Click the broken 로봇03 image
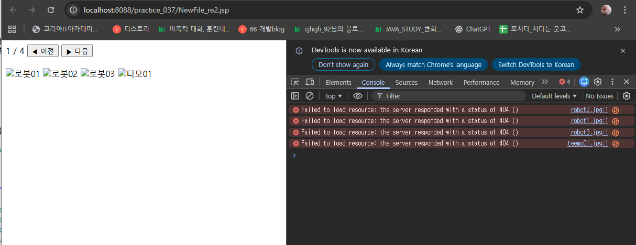636x245 pixels. (x=97, y=74)
